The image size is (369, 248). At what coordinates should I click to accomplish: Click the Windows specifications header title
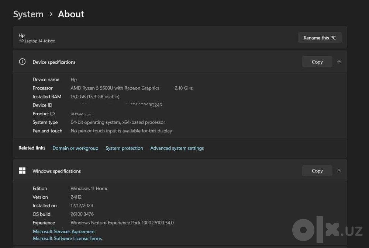(x=56, y=171)
